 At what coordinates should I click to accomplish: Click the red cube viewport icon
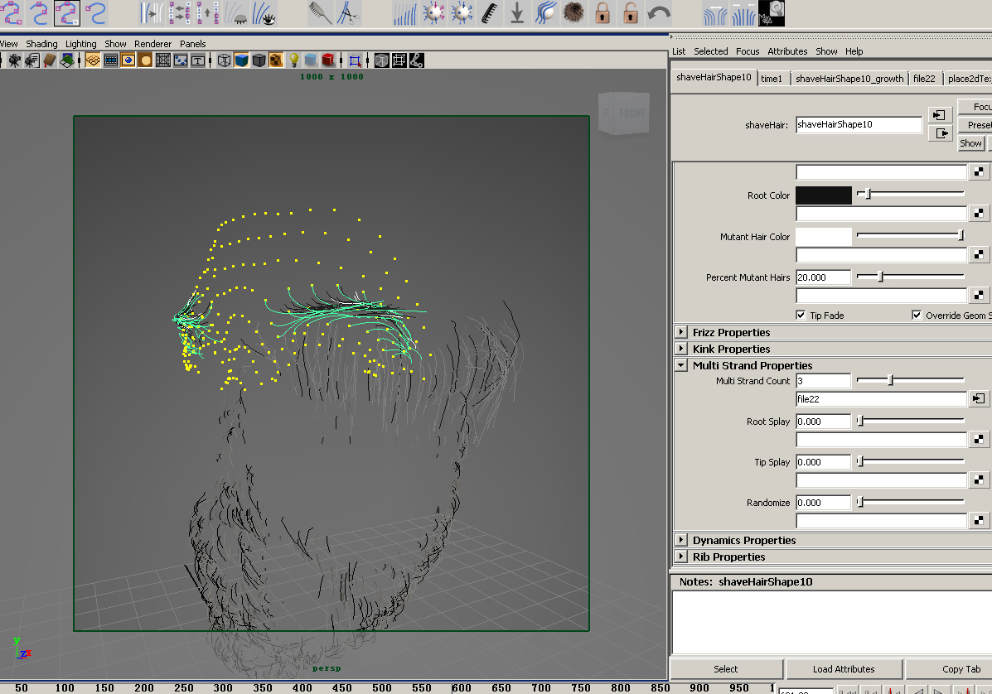pyautogui.click(x=327, y=60)
